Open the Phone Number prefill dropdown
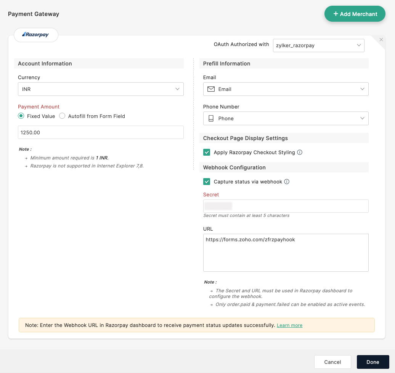Screen dimensions: 395x373 (286, 118)
